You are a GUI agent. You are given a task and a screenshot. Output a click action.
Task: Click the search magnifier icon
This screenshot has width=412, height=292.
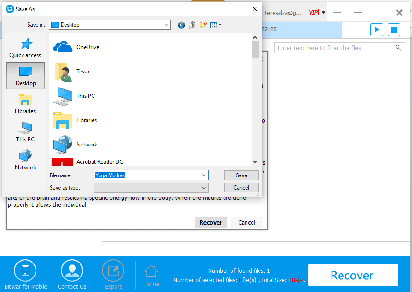(x=398, y=48)
